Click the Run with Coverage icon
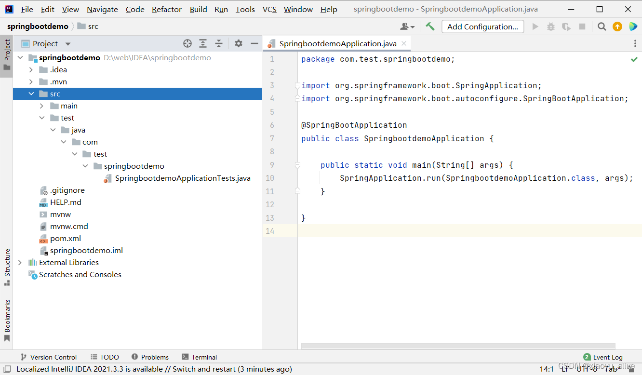This screenshot has width=642, height=375. [x=566, y=27]
